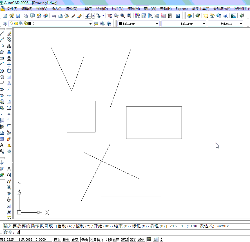Select the Multiline Text A tool

pos(9,169)
